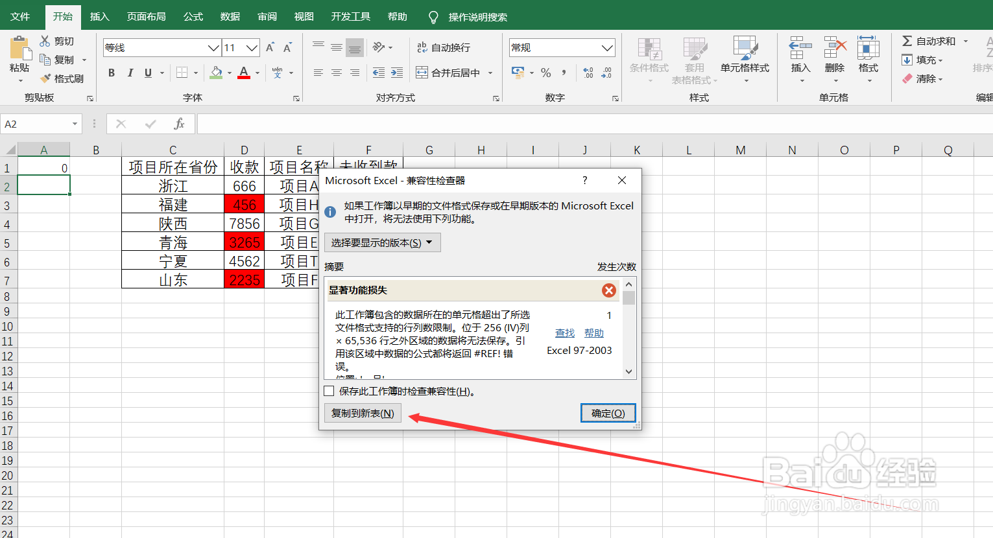The image size is (993, 538).
Task: Click the cell Borders icon
Action: click(x=182, y=73)
